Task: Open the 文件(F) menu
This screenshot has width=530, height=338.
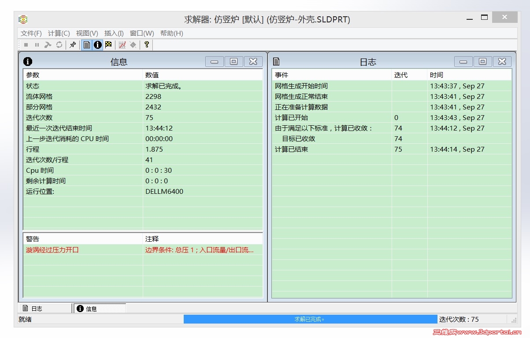Action: [31, 33]
